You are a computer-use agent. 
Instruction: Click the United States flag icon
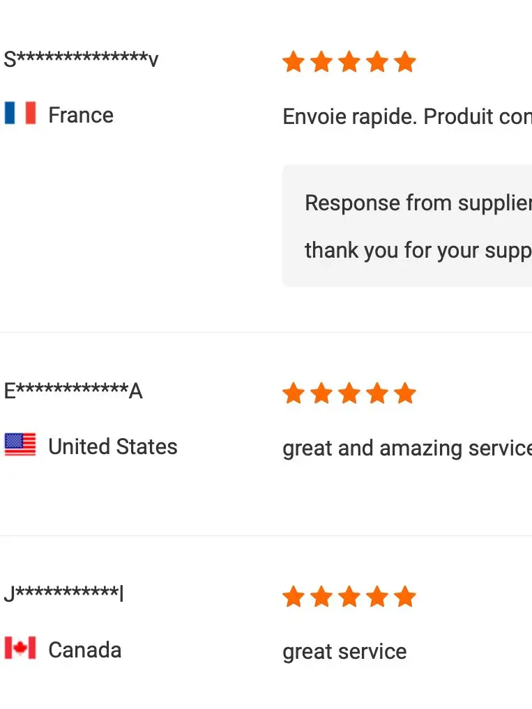click(x=20, y=444)
